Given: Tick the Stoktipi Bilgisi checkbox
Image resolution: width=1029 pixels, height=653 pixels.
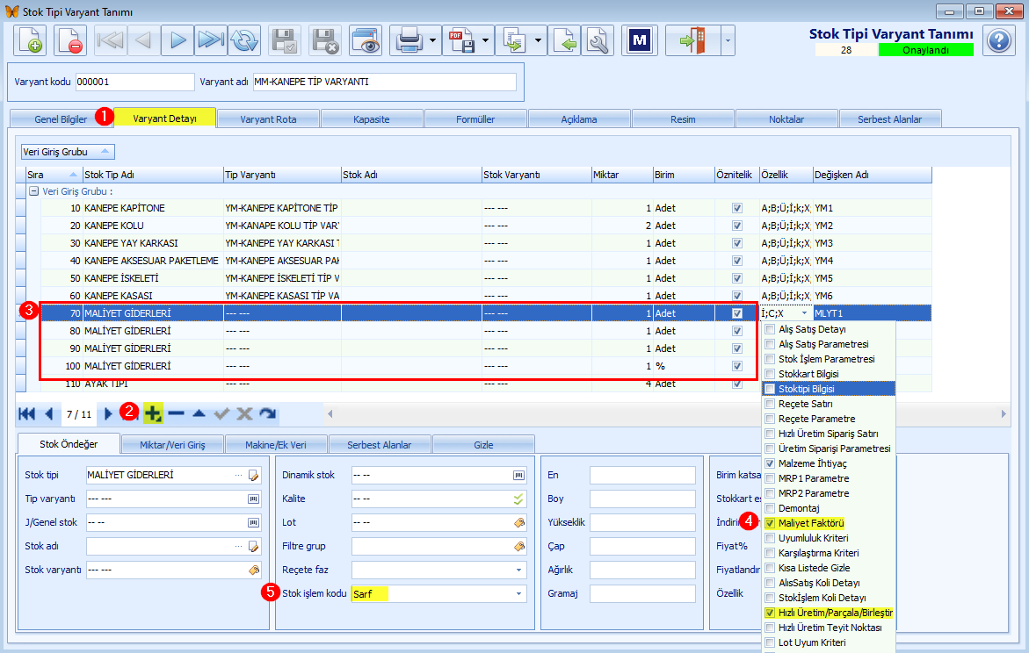Looking at the screenshot, I should click(x=770, y=389).
